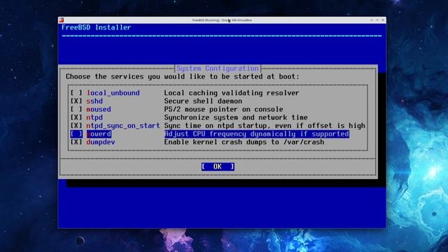Select the sshd service name

[x=94, y=101]
